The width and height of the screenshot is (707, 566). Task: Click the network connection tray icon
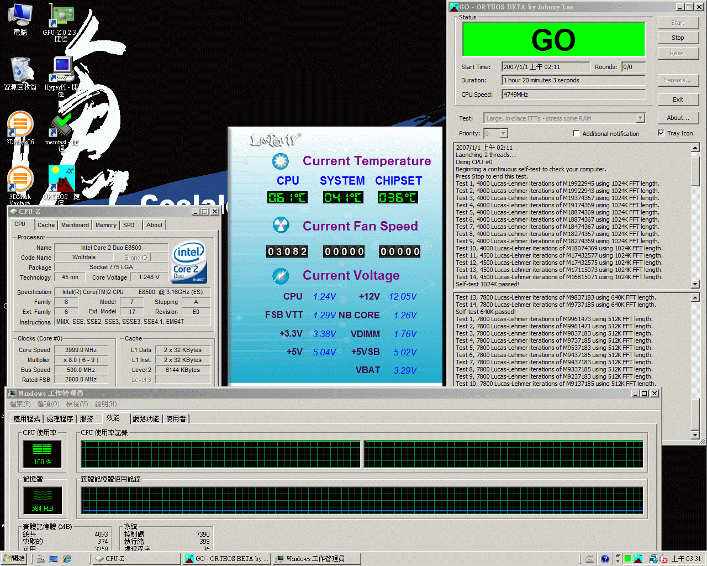653,559
